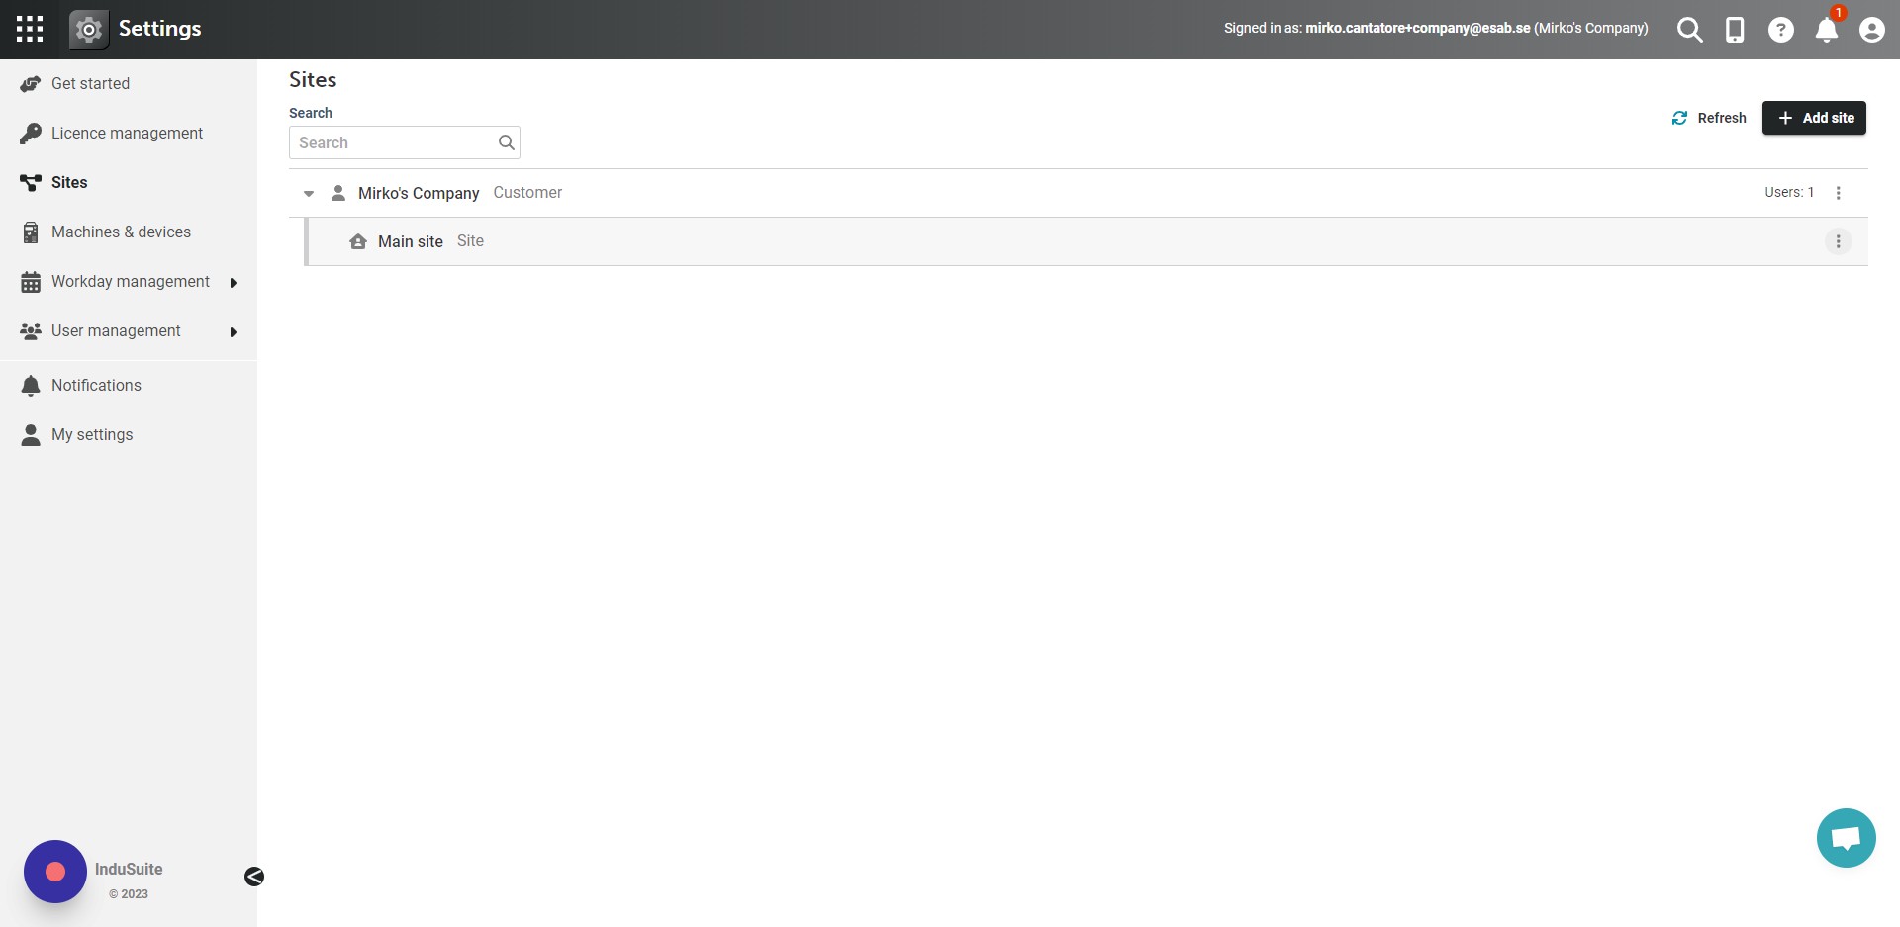Click the Sites page heading

pyautogui.click(x=313, y=80)
